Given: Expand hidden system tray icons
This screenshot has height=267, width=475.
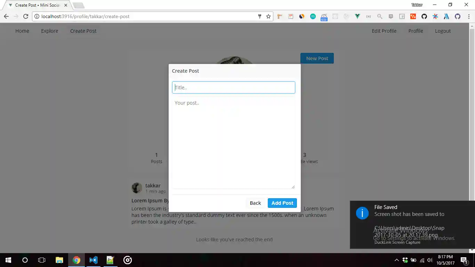Looking at the screenshot, I should point(397,260).
